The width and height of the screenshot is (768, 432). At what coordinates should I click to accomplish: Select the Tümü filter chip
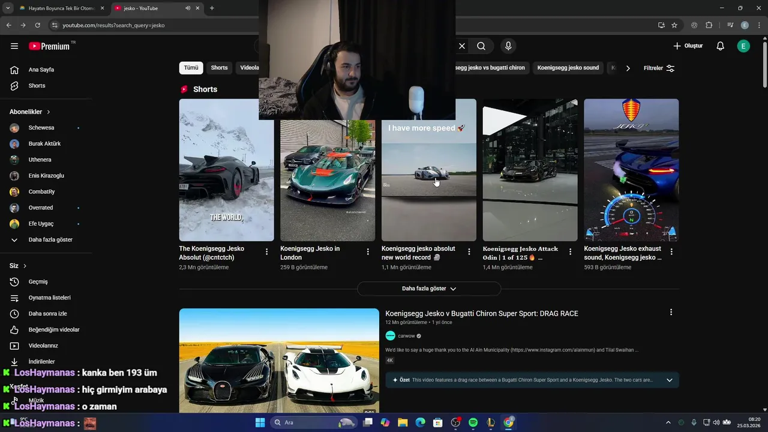(191, 68)
